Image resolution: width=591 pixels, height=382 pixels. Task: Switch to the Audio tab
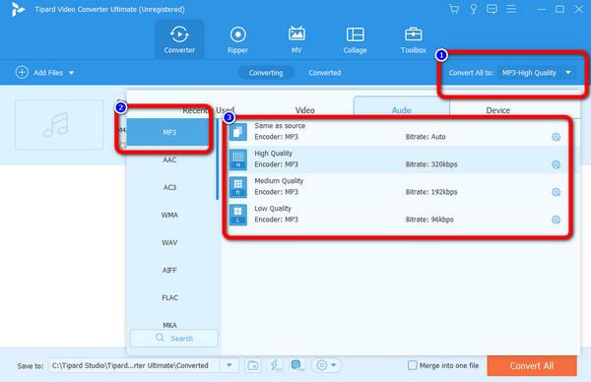pos(402,110)
